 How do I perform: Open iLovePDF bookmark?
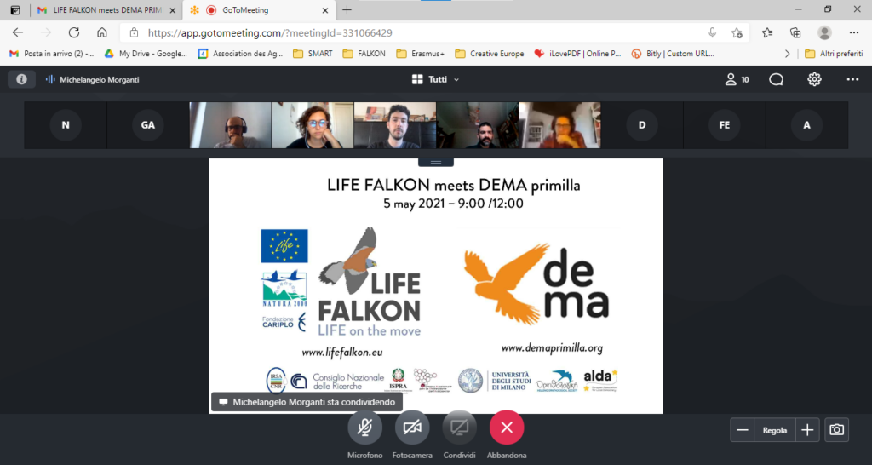tap(577, 54)
